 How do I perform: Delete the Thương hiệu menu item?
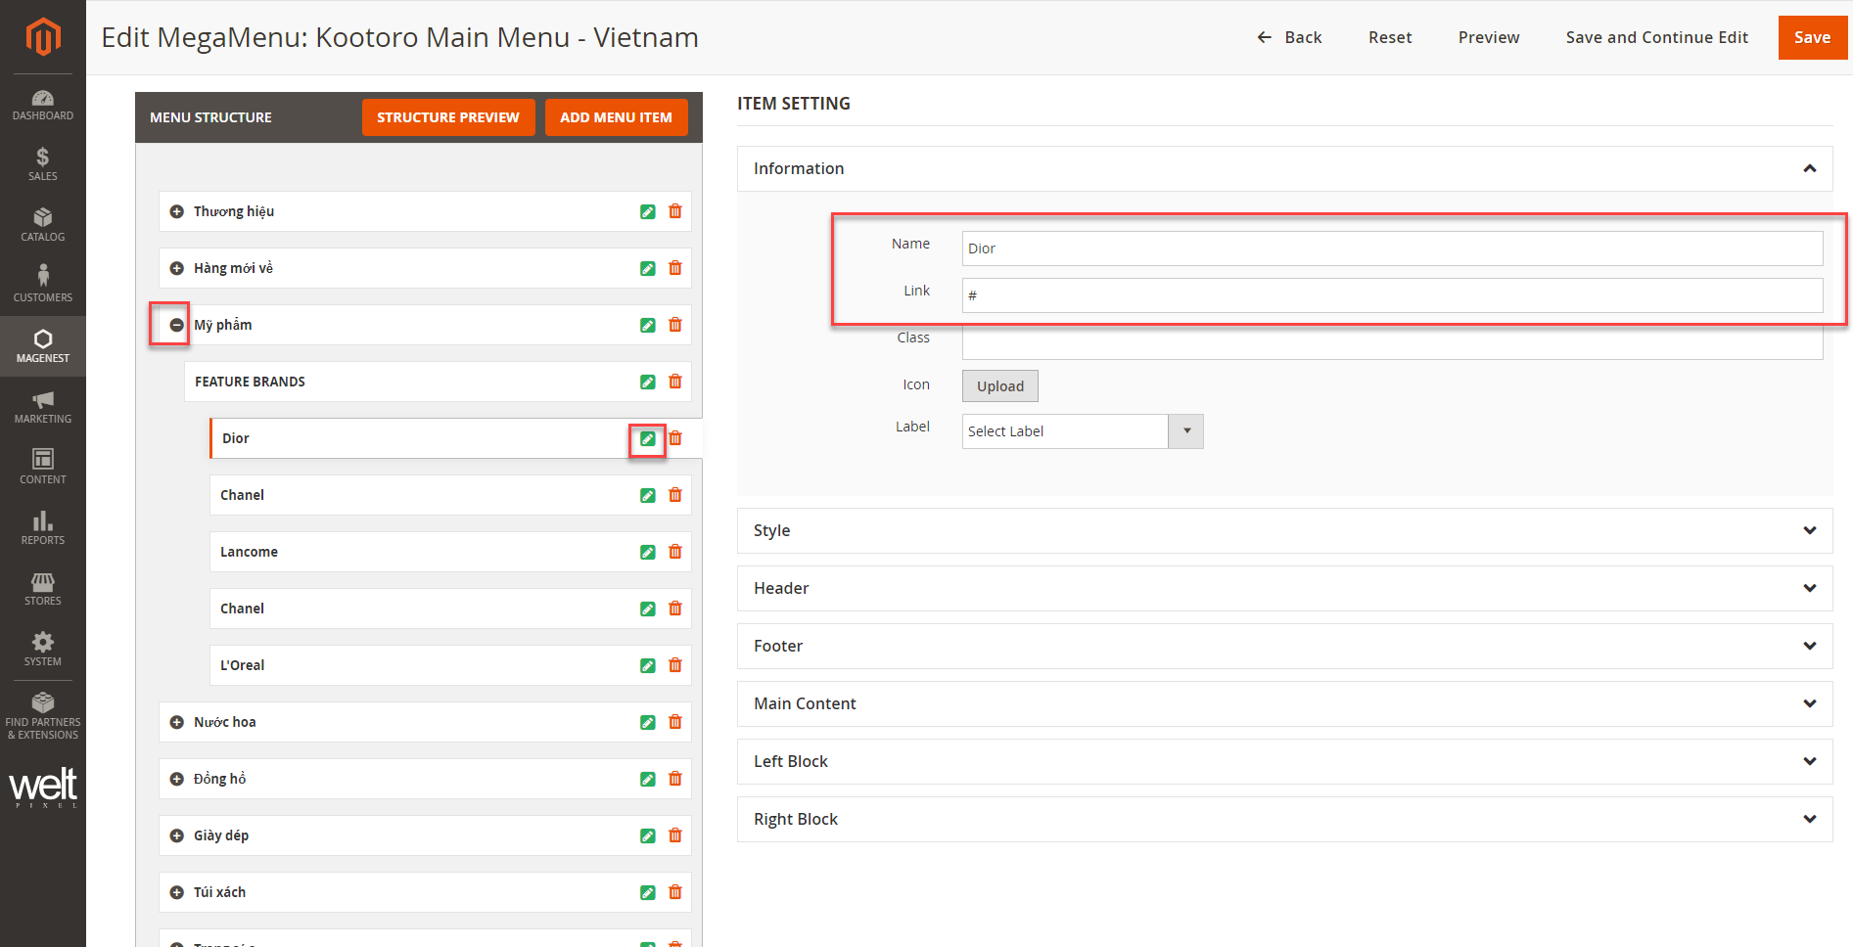[675, 211]
